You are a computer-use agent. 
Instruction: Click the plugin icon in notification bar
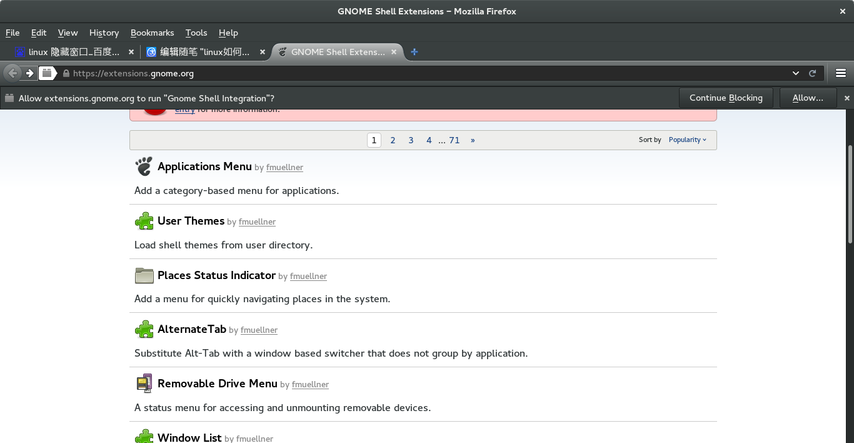pos(9,98)
